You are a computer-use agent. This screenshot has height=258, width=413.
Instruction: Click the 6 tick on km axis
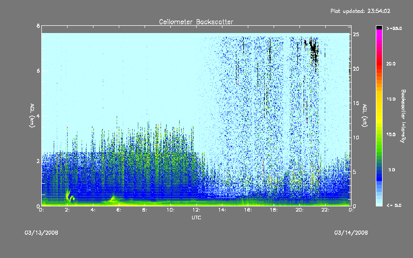tap(38, 71)
